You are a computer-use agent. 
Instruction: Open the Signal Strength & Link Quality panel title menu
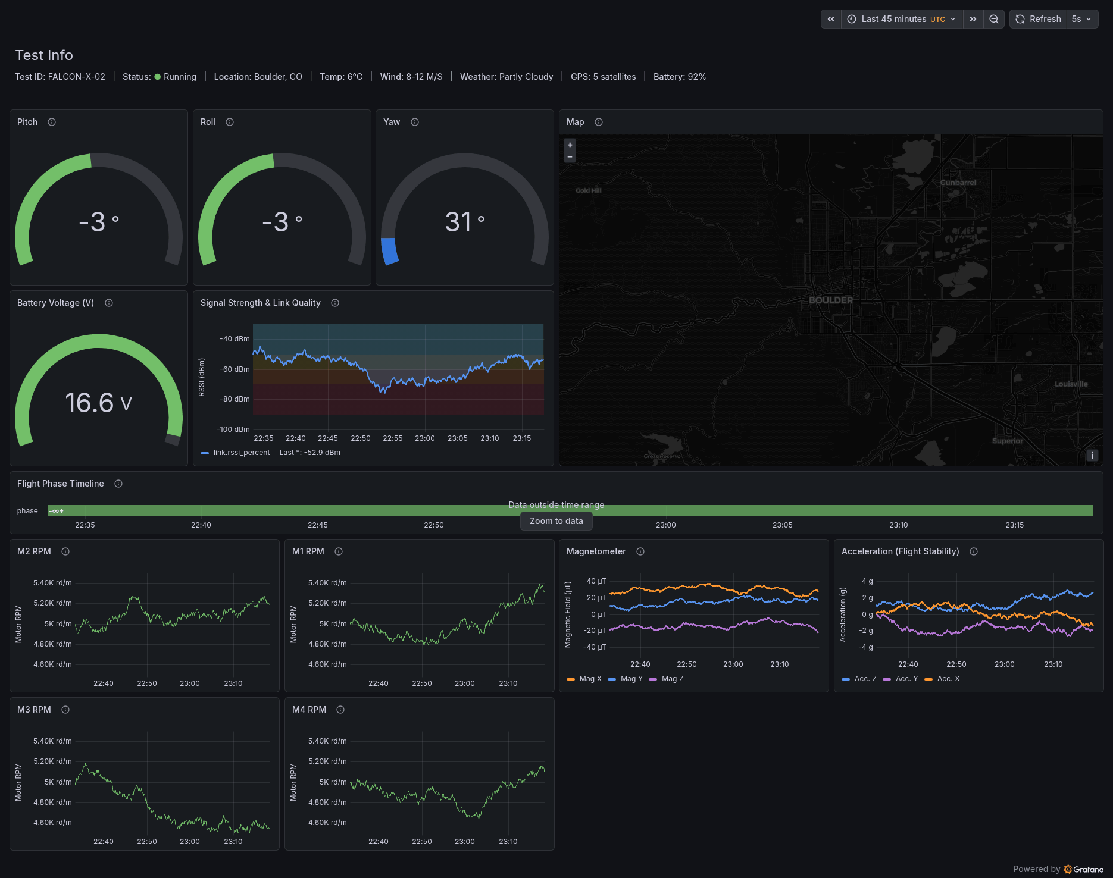pos(260,303)
